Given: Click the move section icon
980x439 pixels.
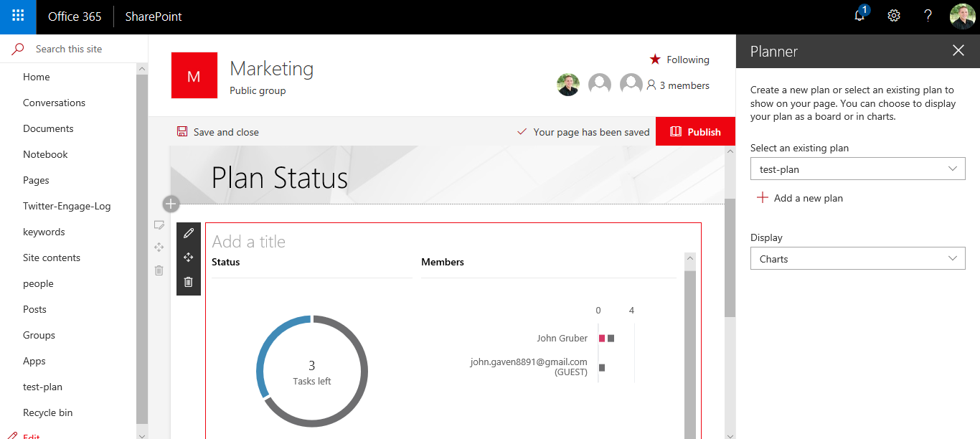Looking at the screenshot, I should [159, 247].
